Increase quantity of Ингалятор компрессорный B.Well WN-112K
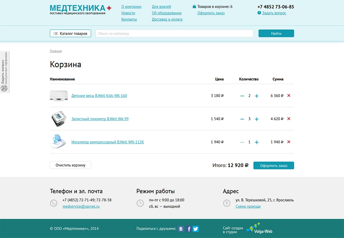 coord(256,142)
